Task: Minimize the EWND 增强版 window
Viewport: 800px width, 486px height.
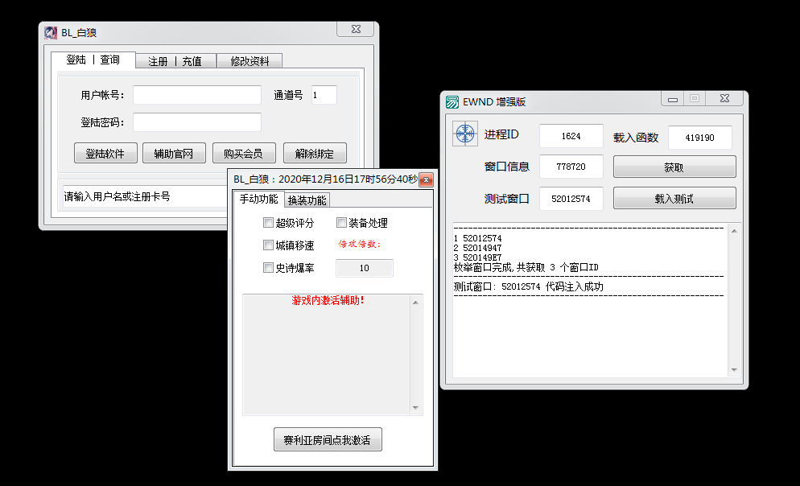Action: point(672,99)
